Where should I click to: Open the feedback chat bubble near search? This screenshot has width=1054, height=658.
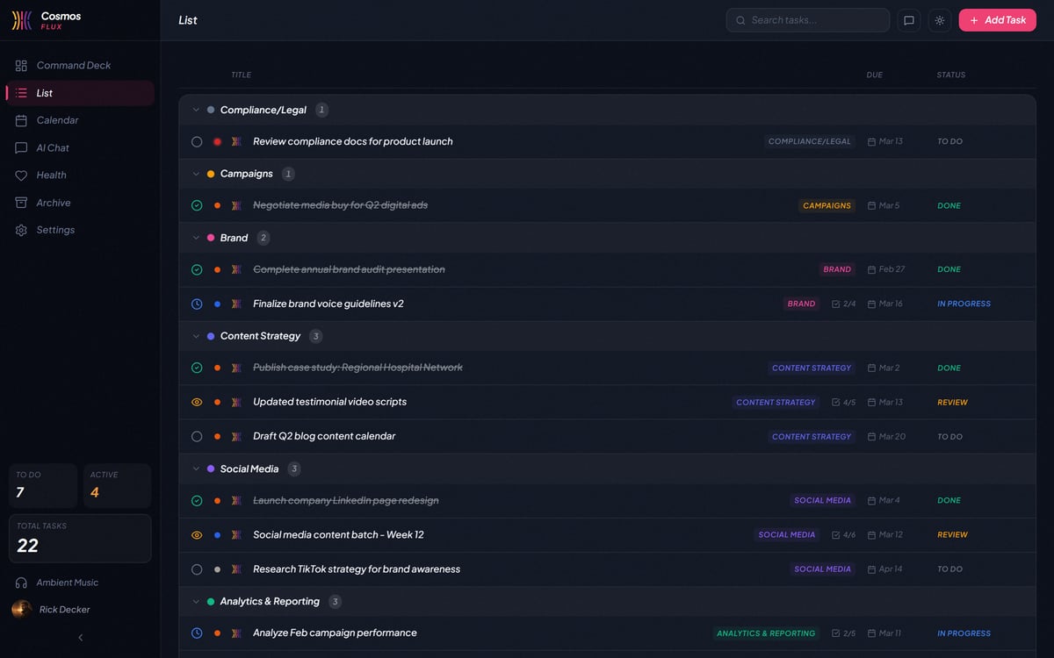coord(908,19)
